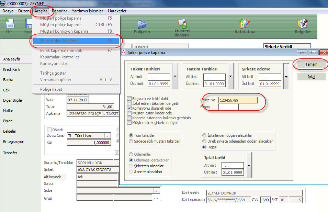
Task: Uncheck Komisyonu düşerek öde checkbox
Action: point(129,108)
